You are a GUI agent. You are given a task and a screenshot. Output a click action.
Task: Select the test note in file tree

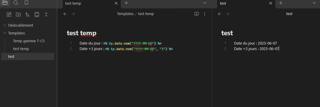point(28,57)
